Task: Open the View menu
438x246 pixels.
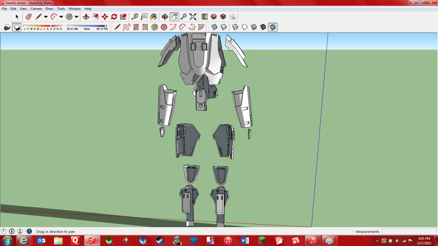Action: 23,9
